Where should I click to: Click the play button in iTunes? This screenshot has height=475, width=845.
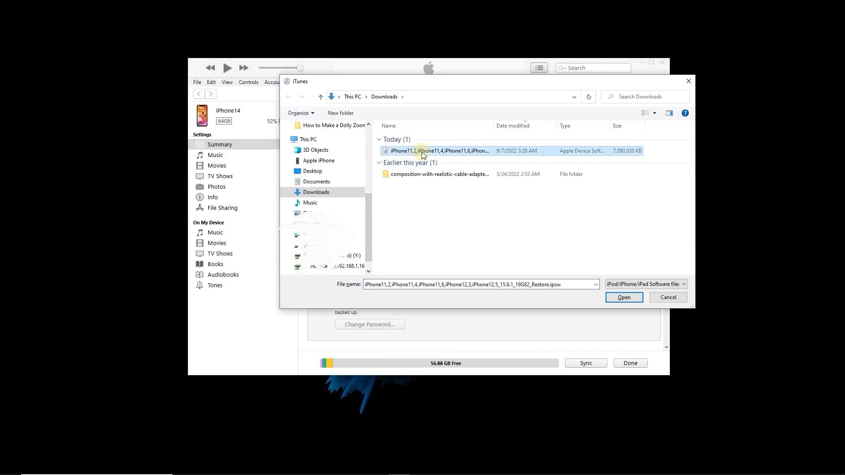point(227,68)
